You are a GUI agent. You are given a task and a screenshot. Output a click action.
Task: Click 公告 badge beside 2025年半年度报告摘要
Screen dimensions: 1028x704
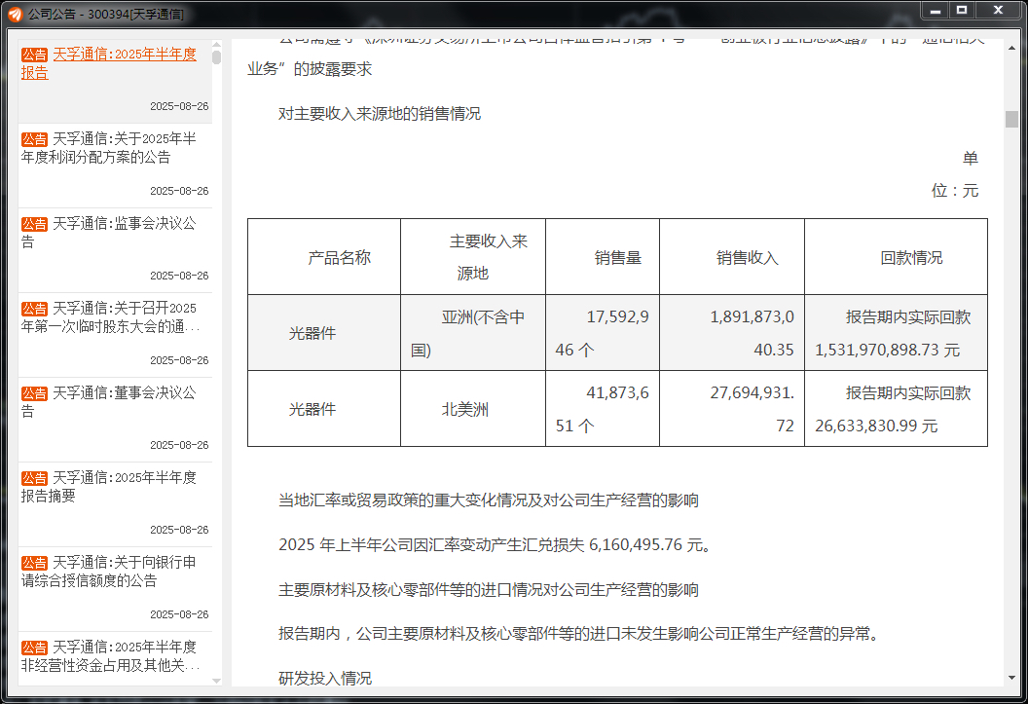point(34,478)
